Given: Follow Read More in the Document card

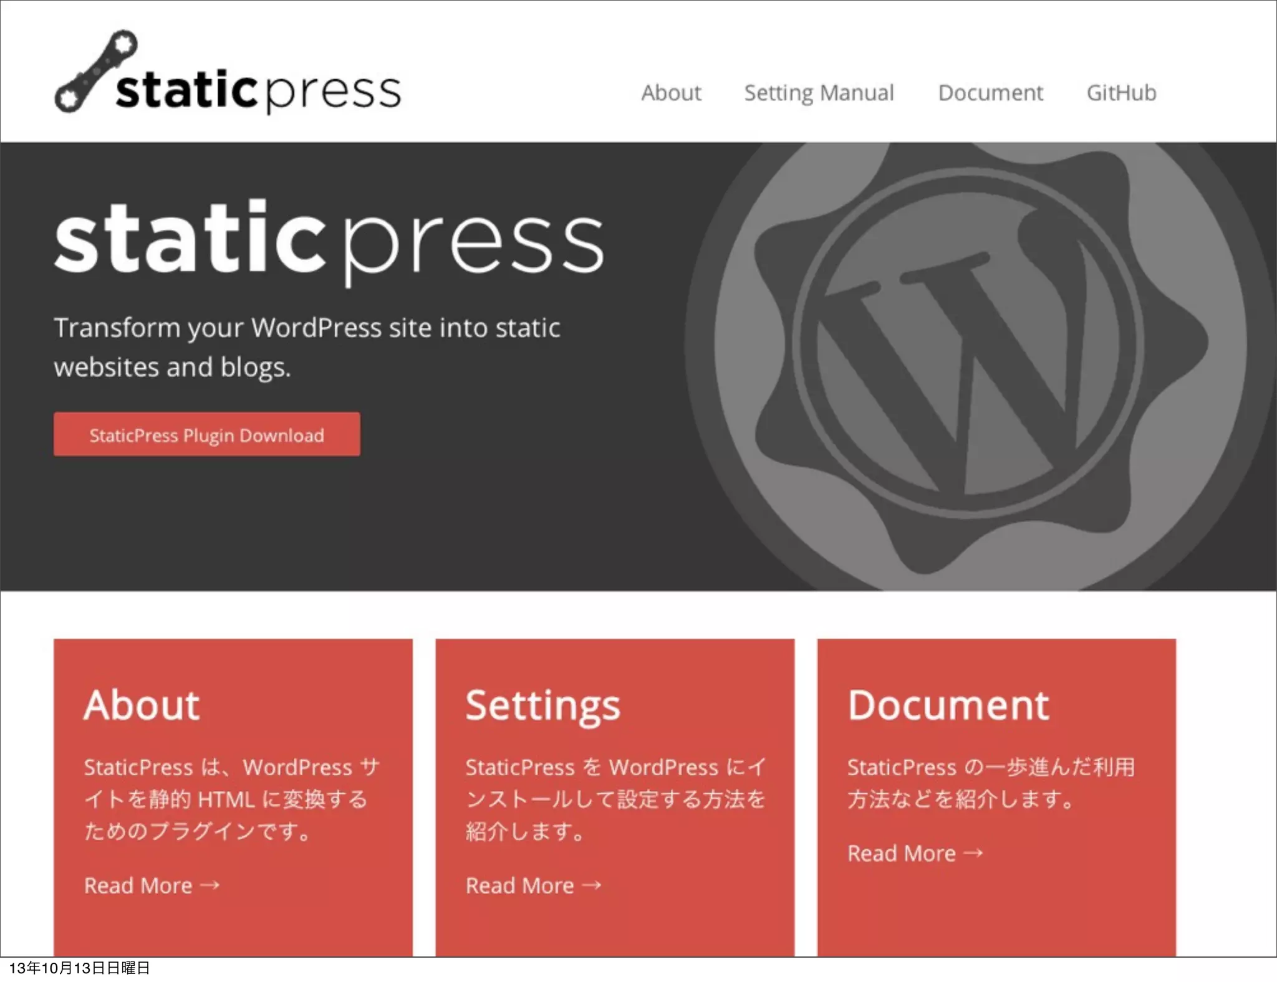Looking at the screenshot, I should click(902, 853).
